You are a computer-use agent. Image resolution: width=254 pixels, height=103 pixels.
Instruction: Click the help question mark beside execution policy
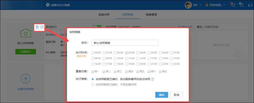[152, 79]
